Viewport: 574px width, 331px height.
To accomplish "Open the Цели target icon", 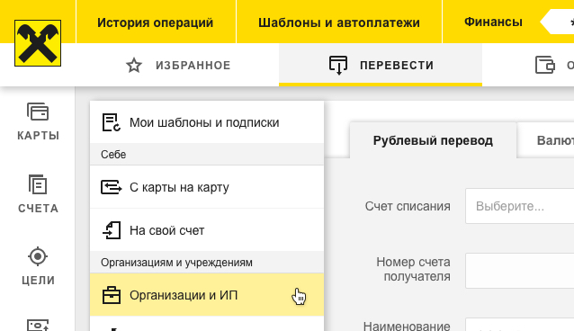I will coord(38,256).
